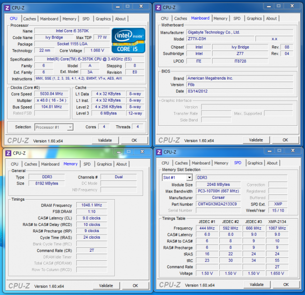Image resolution: width=305 pixels, height=295 pixels.
Task: Click Validate in Memory window
Action: (106, 285)
